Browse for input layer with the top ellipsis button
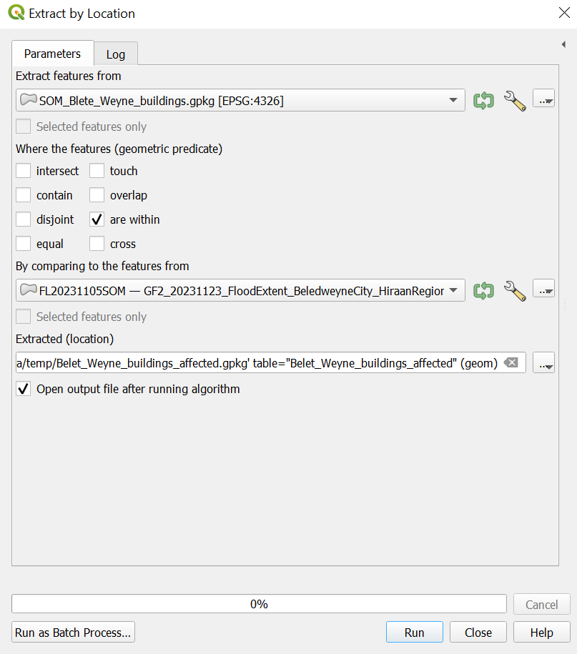The height and width of the screenshot is (654, 577). point(544,101)
